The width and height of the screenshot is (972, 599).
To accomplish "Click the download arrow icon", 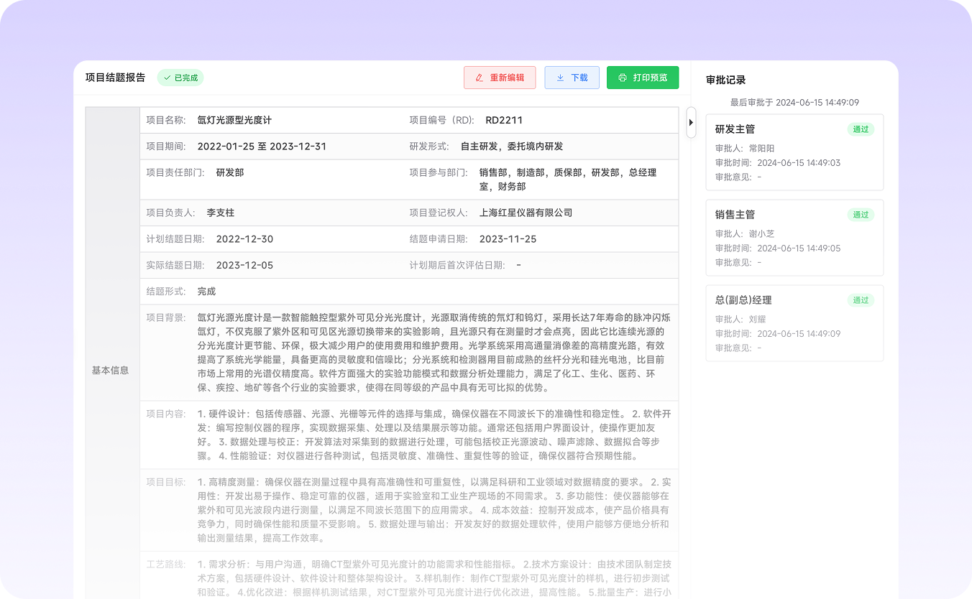I will pos(560,78).
